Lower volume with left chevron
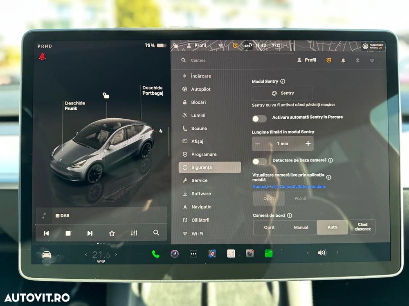409x306 pixels. point(308,253)
